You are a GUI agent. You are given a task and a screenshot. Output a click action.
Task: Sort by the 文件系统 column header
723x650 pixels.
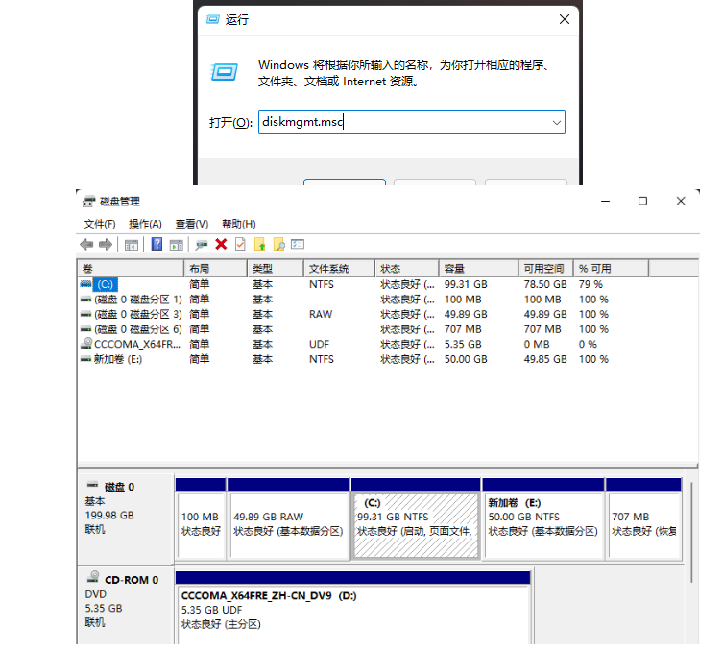339,268
